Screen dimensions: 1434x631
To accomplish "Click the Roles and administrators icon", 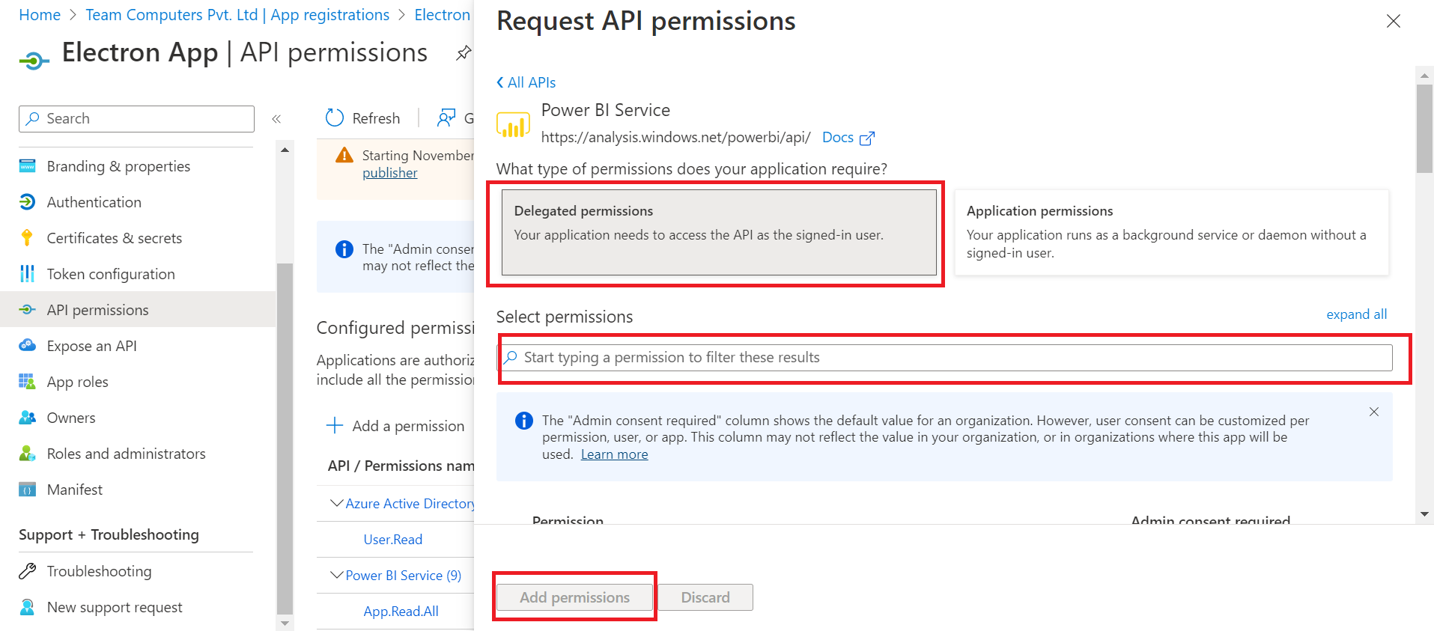I will click(28, 453).
